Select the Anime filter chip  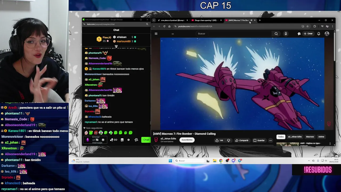pos(321,137)
